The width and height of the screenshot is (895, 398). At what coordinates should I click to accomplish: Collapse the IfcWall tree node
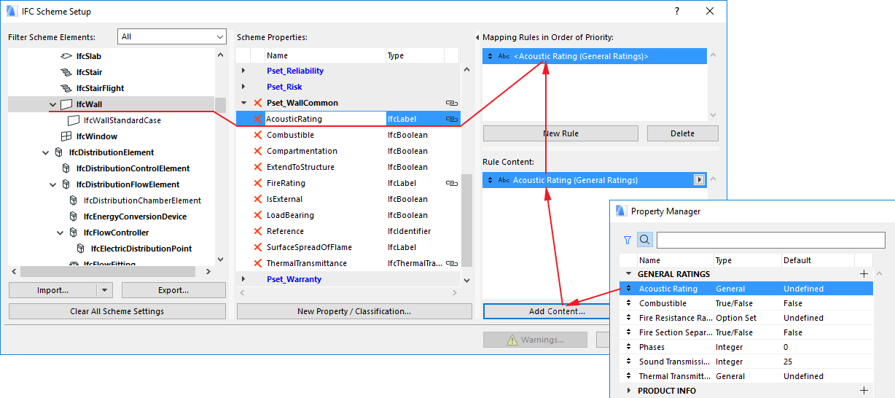point(52,104)
